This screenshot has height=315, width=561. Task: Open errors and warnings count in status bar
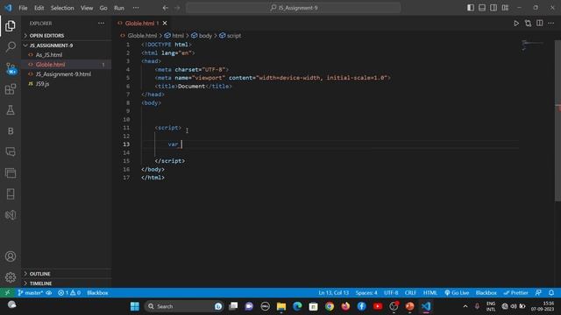coord(69,292)
